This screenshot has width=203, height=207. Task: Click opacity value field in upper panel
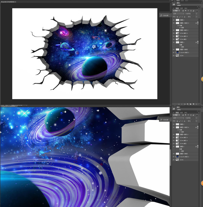coord(194,14)
